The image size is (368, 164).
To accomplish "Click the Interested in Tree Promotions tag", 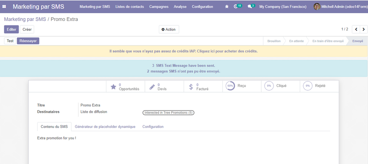I will [x=169, y=112].
